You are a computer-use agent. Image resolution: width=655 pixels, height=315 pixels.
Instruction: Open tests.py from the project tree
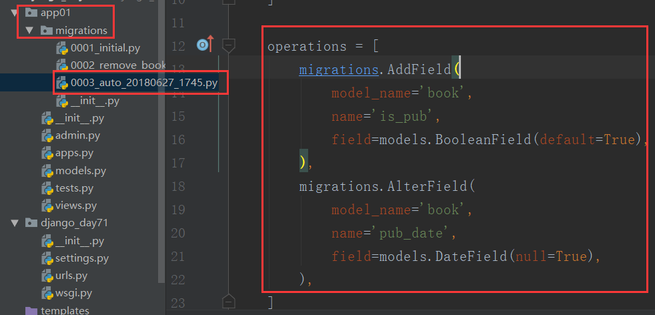(74, 188)
